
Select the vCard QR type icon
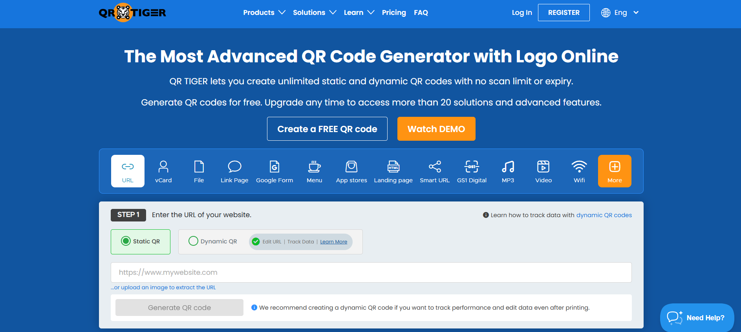tap(163, 167)
